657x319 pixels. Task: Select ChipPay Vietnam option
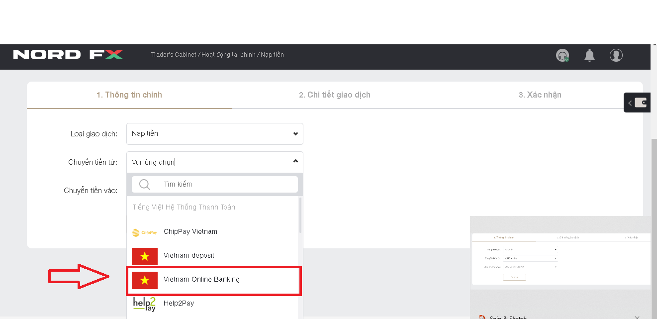213,232
